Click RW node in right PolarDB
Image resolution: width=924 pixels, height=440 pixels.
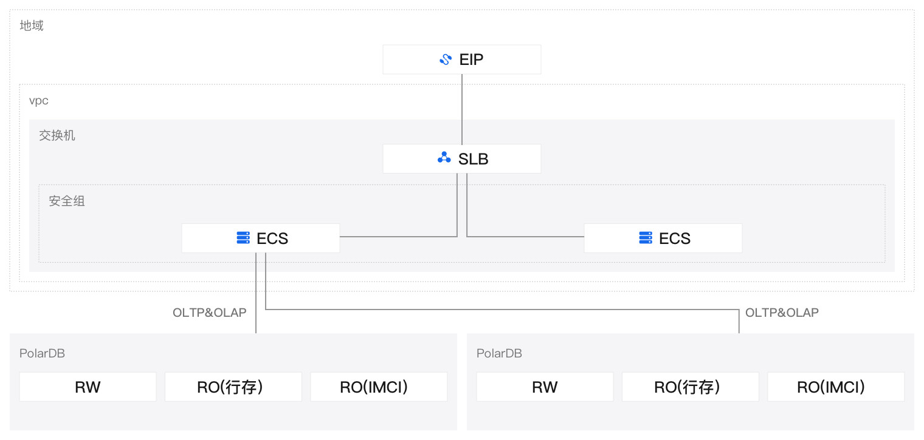545,387
